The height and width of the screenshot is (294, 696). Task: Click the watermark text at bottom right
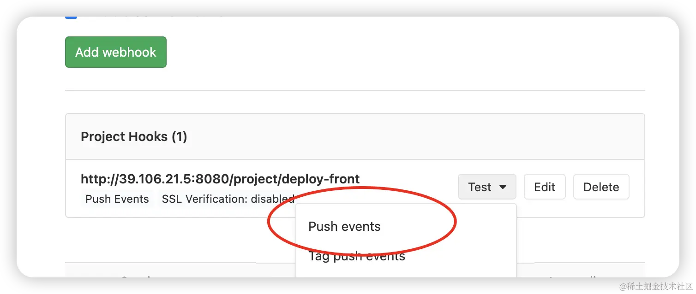pyautogui.click(x=654, y=286)
